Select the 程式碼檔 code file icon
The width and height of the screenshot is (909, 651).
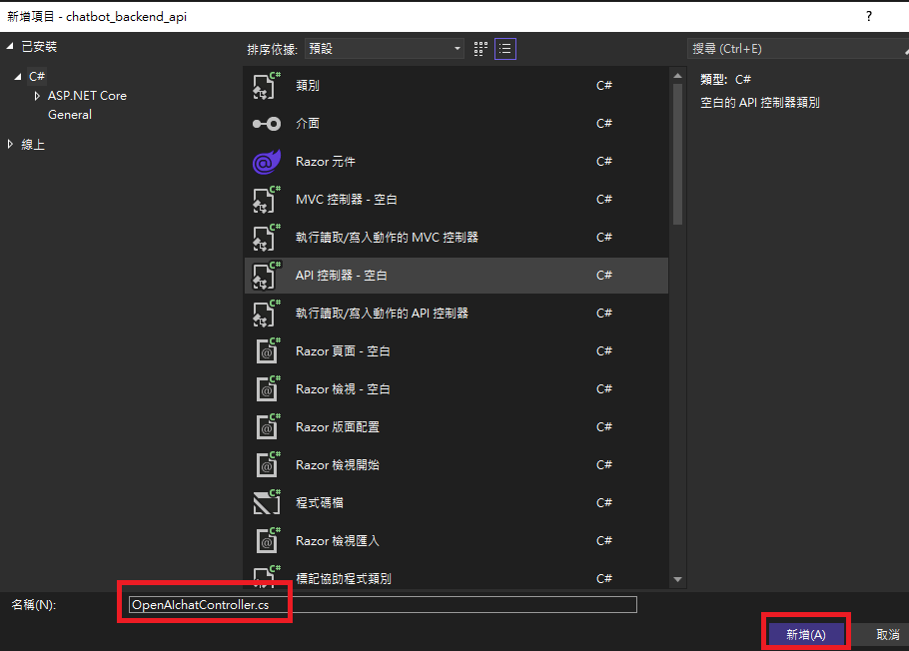pyautogui.click(x=266, y=503)
